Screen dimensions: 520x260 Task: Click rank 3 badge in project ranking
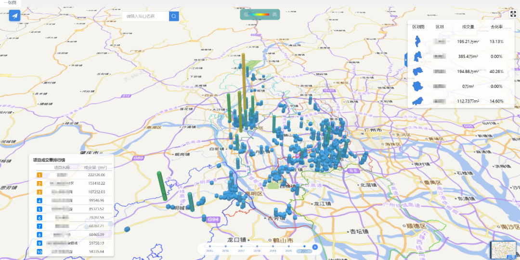point(39,192)
